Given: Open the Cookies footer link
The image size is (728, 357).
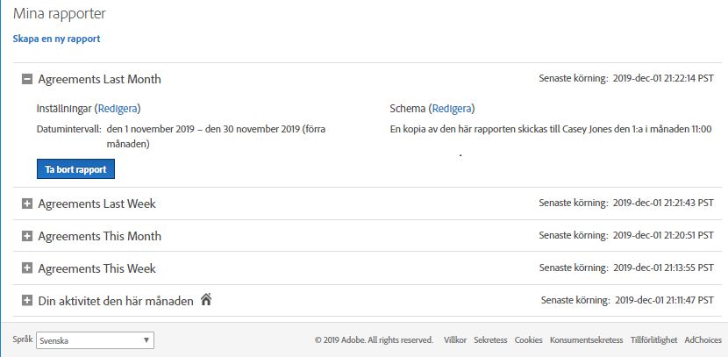Looking at the screenshot, I should pyautogui.click(x=528, y=340).
